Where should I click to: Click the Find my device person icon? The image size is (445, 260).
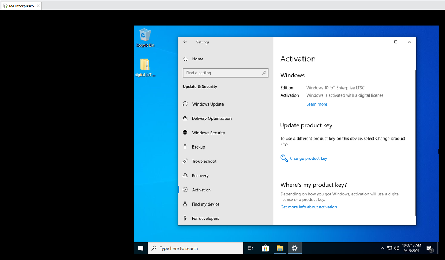185,204
